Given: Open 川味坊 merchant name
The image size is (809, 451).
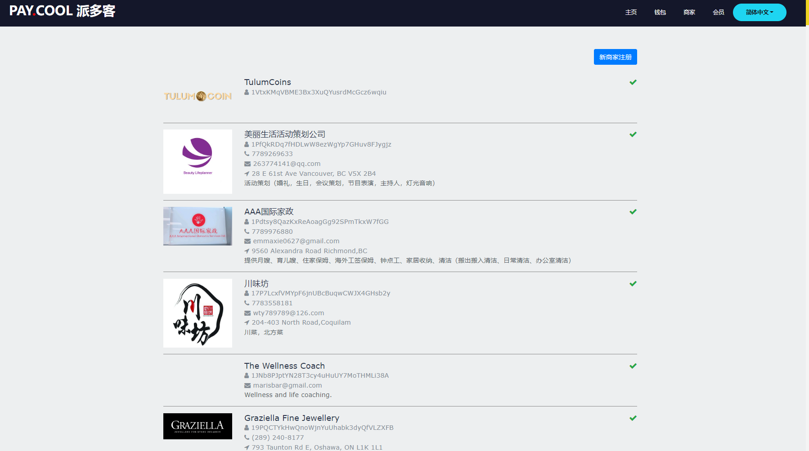Looking at the screenshot, I should (x=256, y=284).
